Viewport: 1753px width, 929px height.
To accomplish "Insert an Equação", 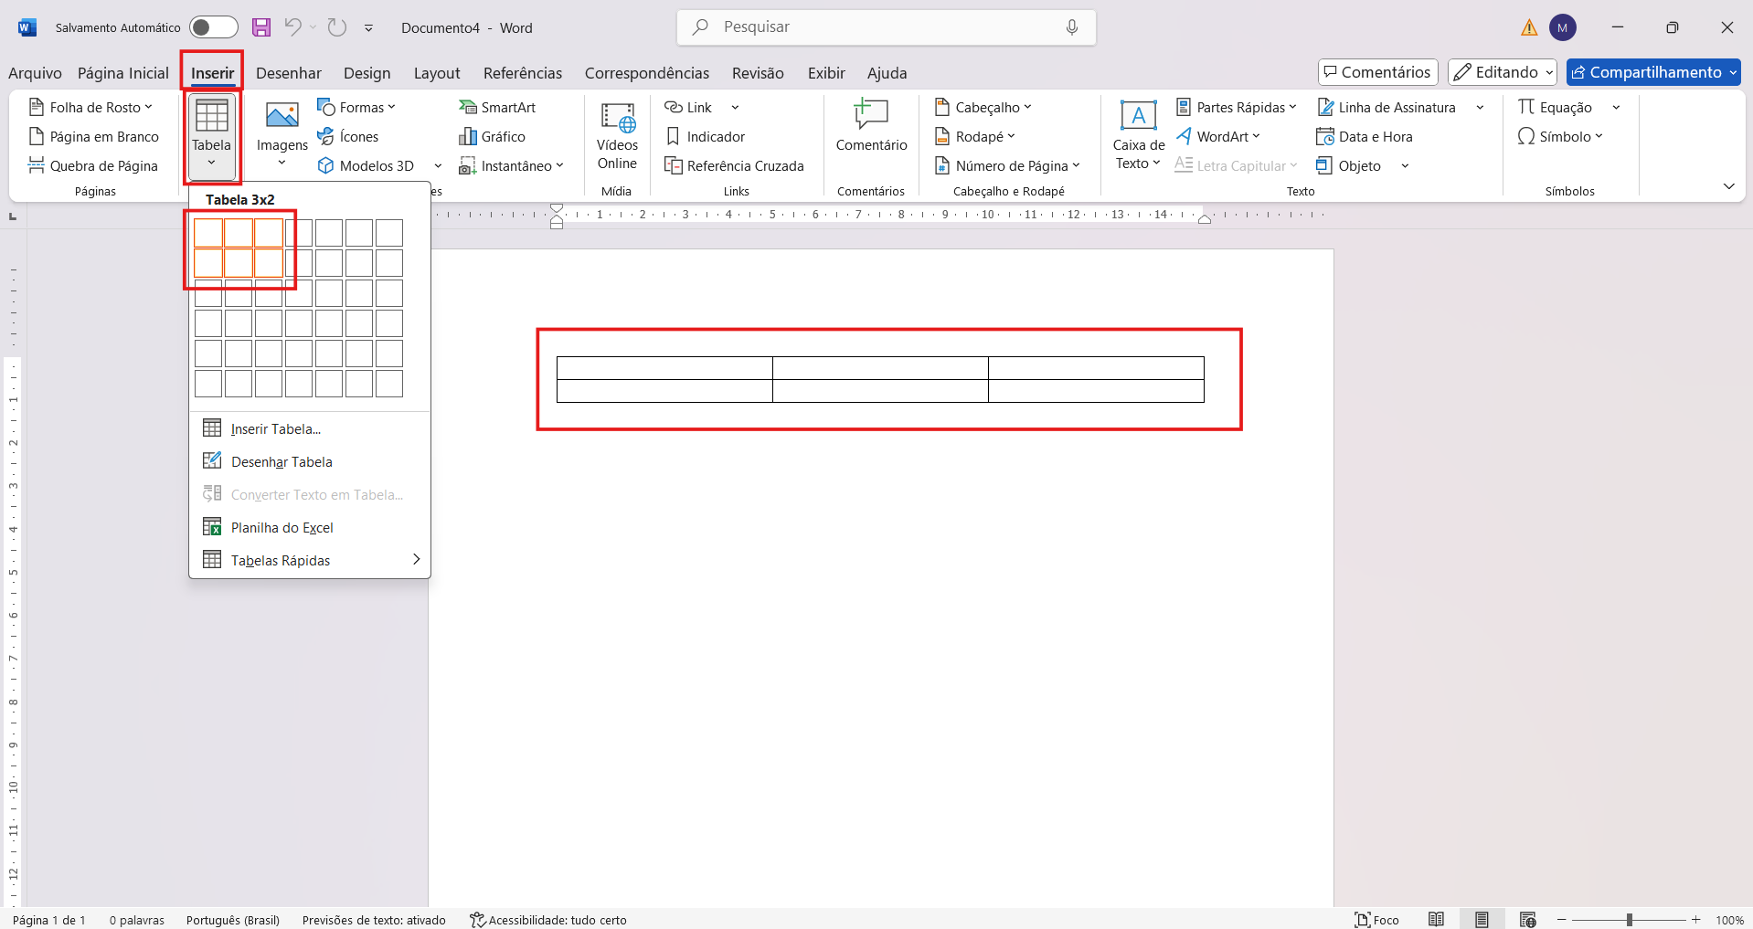I will [x=1555, y=108].
